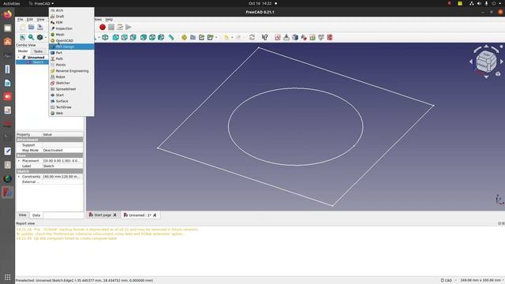Open the File menu

point(21,19)
